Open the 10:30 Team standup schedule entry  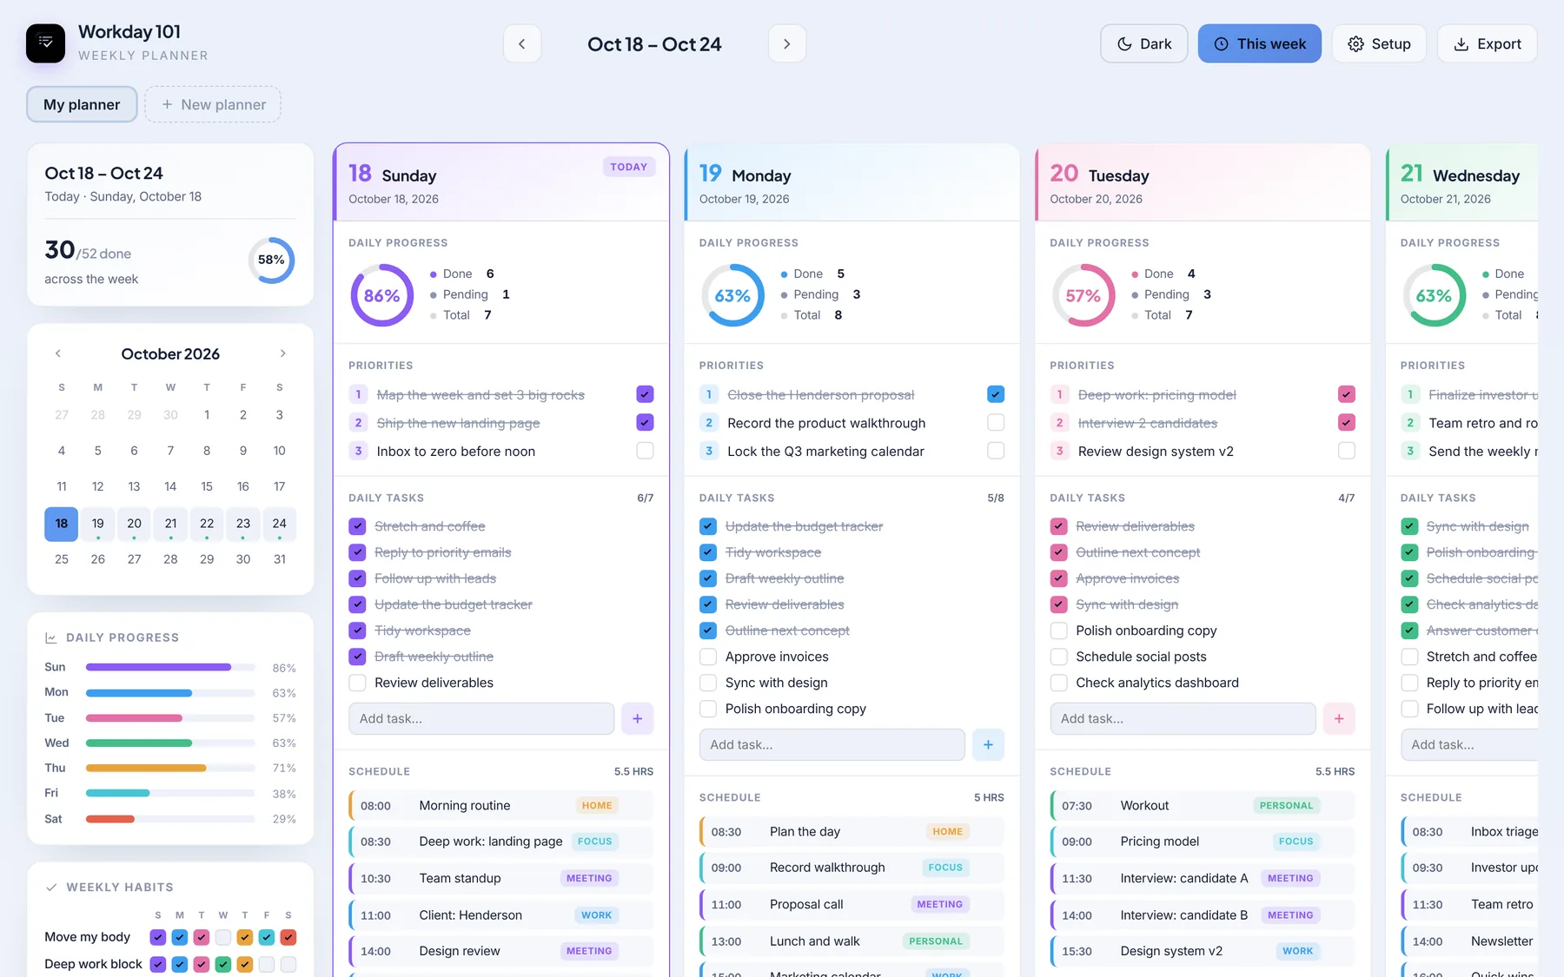pos(501,878)
